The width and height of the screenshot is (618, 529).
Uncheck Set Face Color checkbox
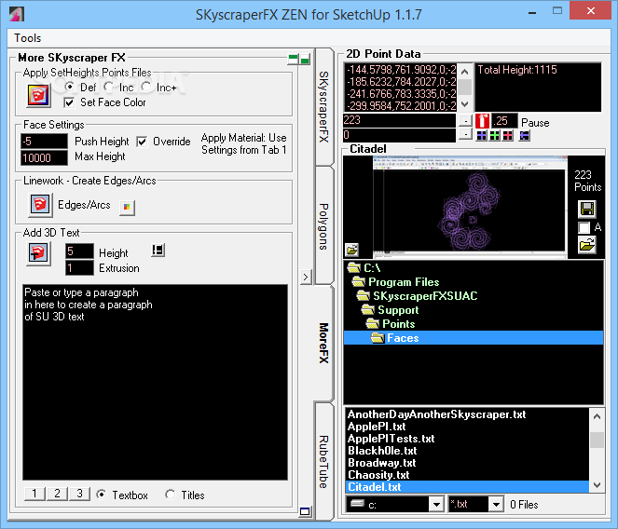69,102
